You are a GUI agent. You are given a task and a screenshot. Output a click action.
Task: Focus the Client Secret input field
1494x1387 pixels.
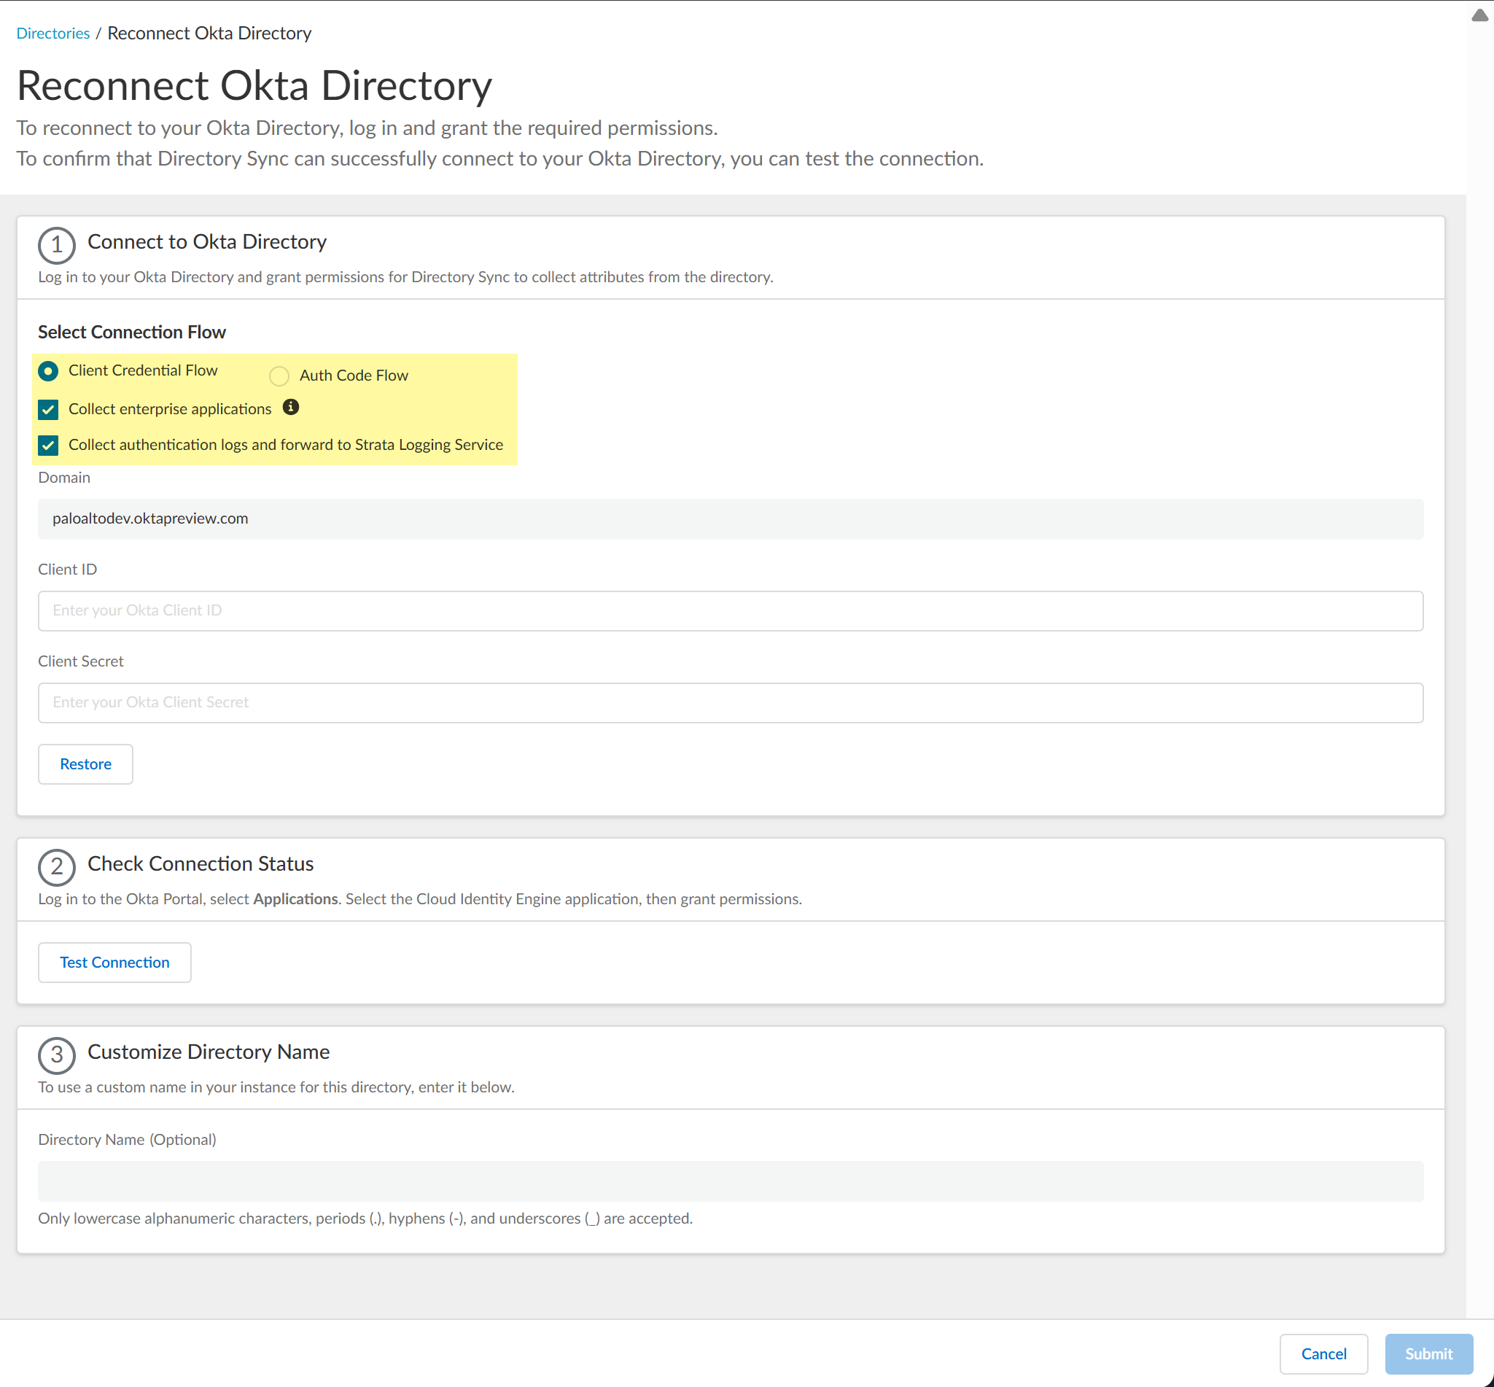click(729, 702)
